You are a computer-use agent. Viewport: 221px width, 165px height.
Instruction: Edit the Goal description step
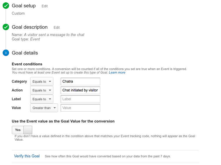pos(57,28)
